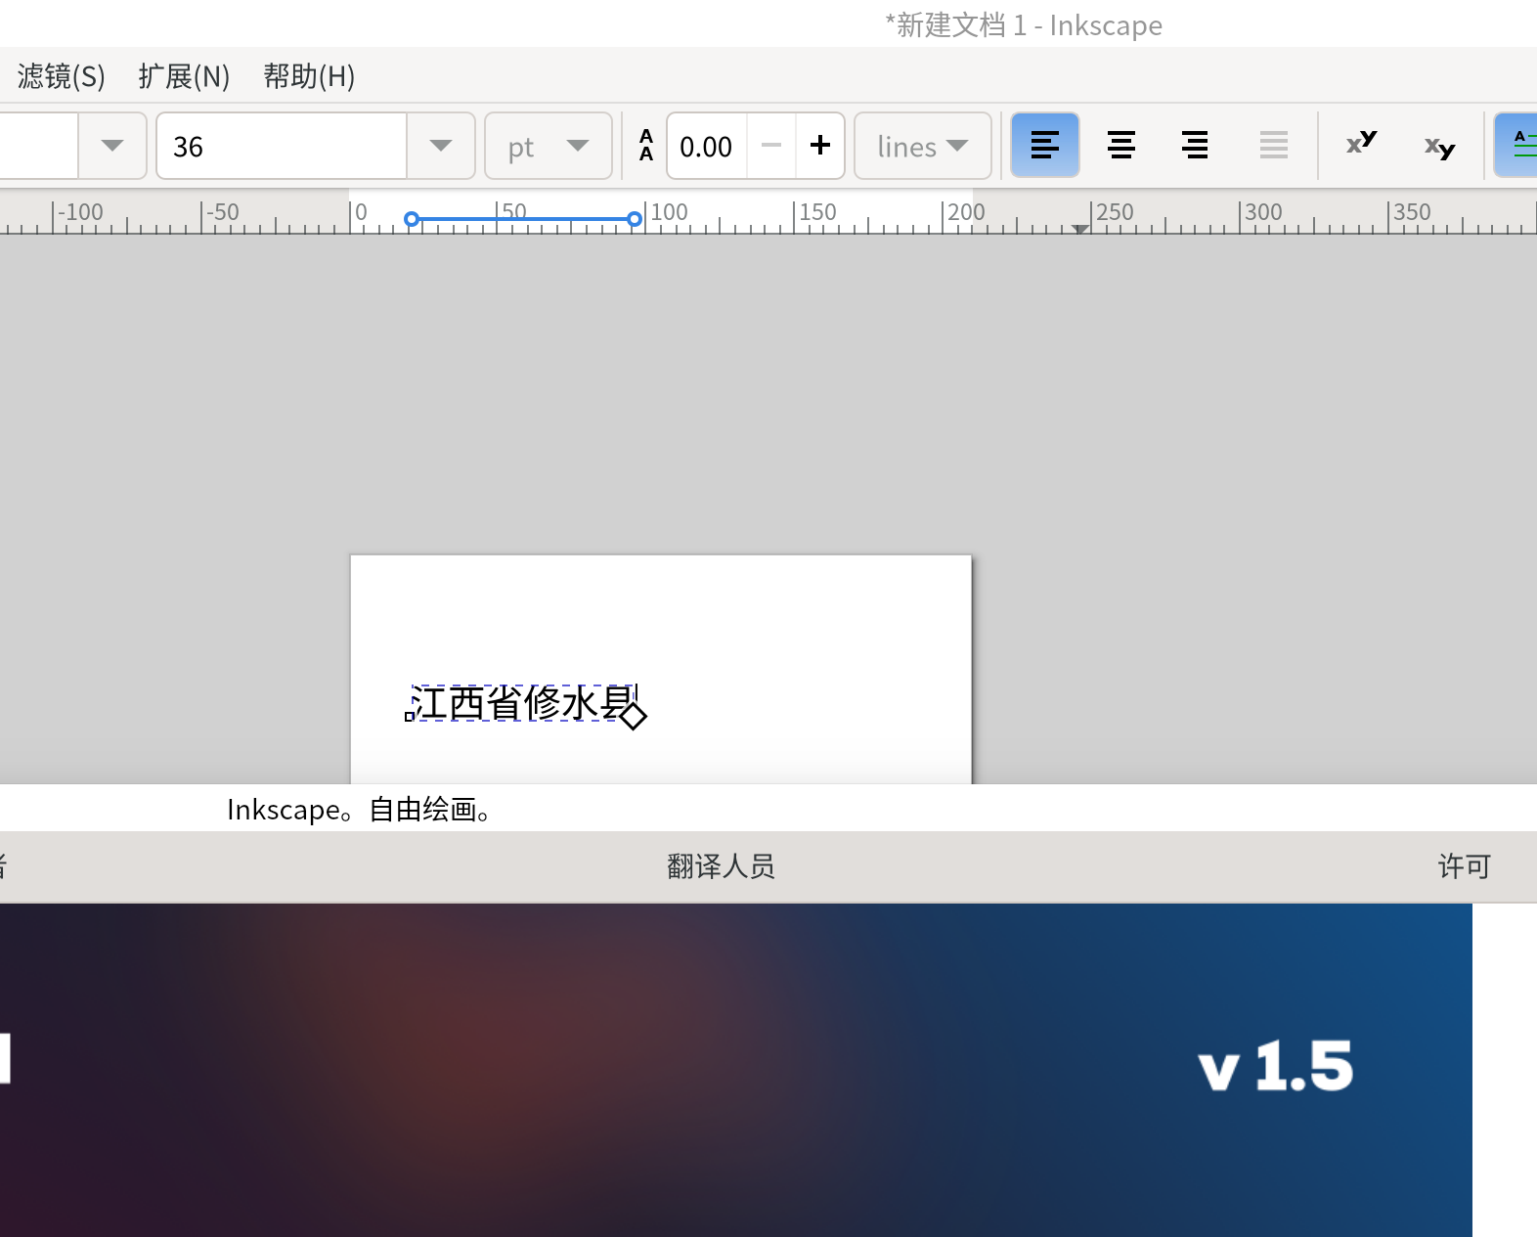Expand the font size dropdown
1537x1237 pixels.
tap(441, 146)
